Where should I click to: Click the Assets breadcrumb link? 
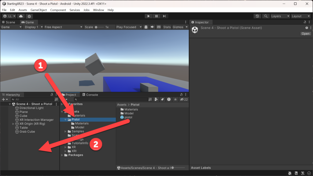122,105
